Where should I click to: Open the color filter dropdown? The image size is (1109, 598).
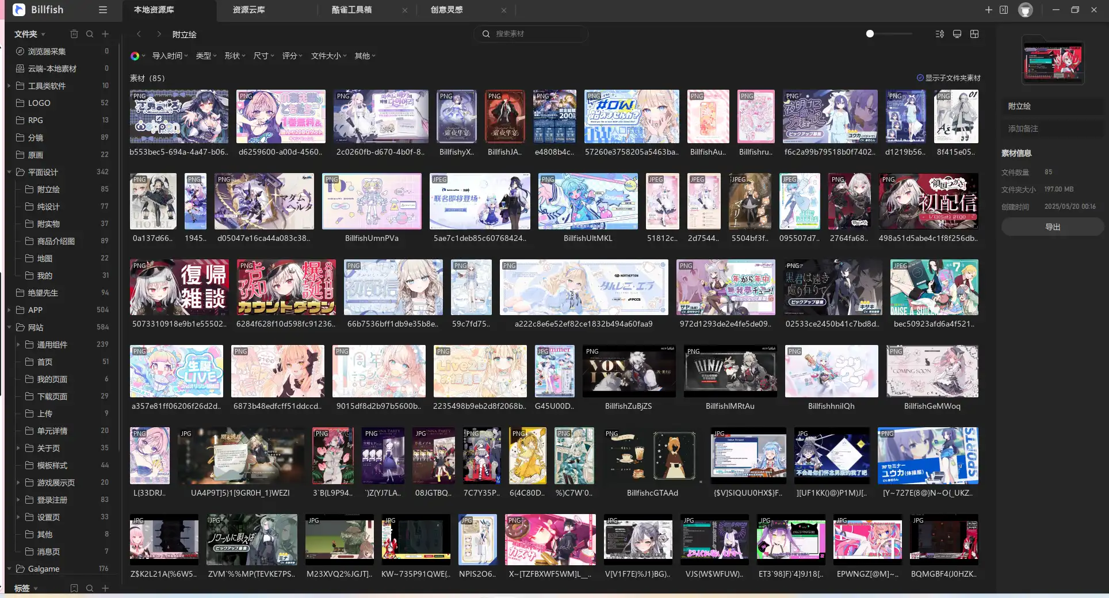click(137, 56)
